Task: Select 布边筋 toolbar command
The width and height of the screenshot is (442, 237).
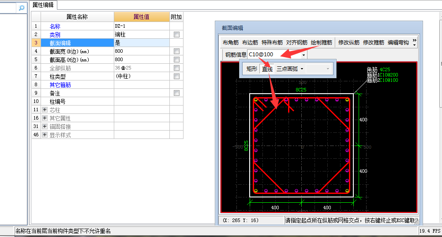Action: coord(250,43)
